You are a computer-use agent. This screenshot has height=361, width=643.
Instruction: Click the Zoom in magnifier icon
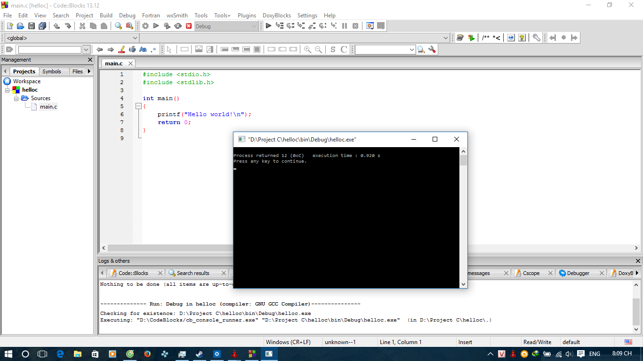coord(307,50)
